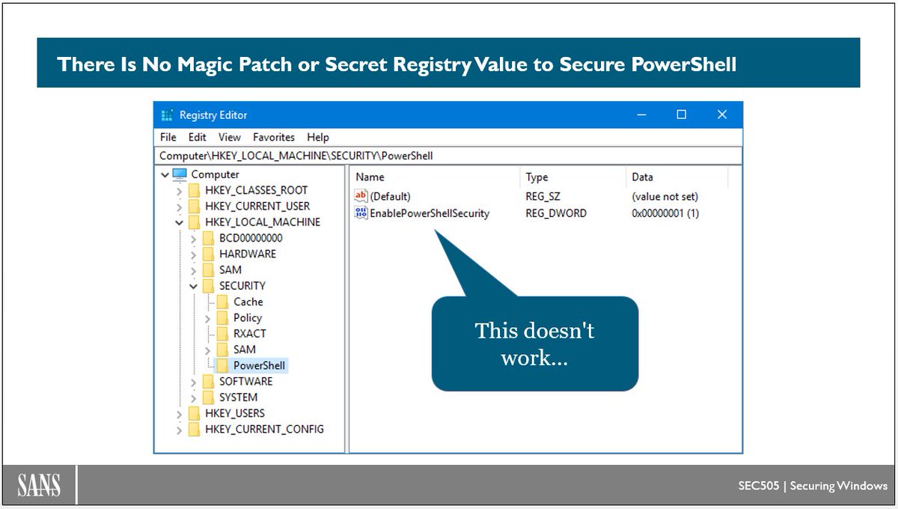This screenshot has width=898, height=509.
Task: Expand the HKEY_CURRENT_USER hive
Action: click(179, 207)
